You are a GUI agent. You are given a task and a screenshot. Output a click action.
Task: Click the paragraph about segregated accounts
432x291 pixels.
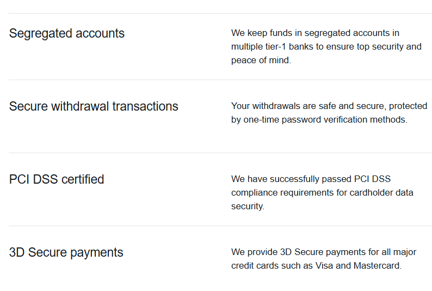pos(326,47)
